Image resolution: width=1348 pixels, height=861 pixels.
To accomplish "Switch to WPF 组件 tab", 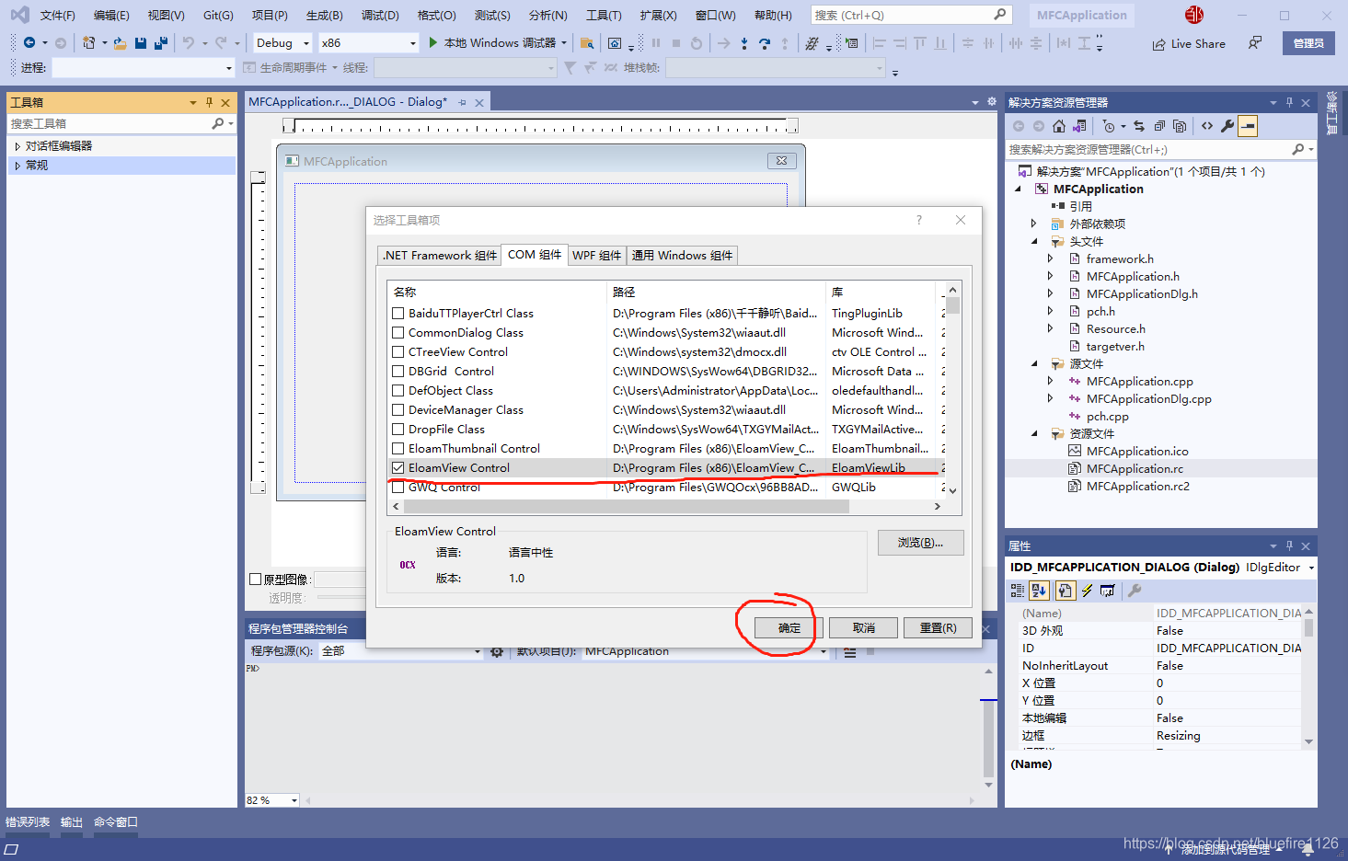I will (597, 256).
